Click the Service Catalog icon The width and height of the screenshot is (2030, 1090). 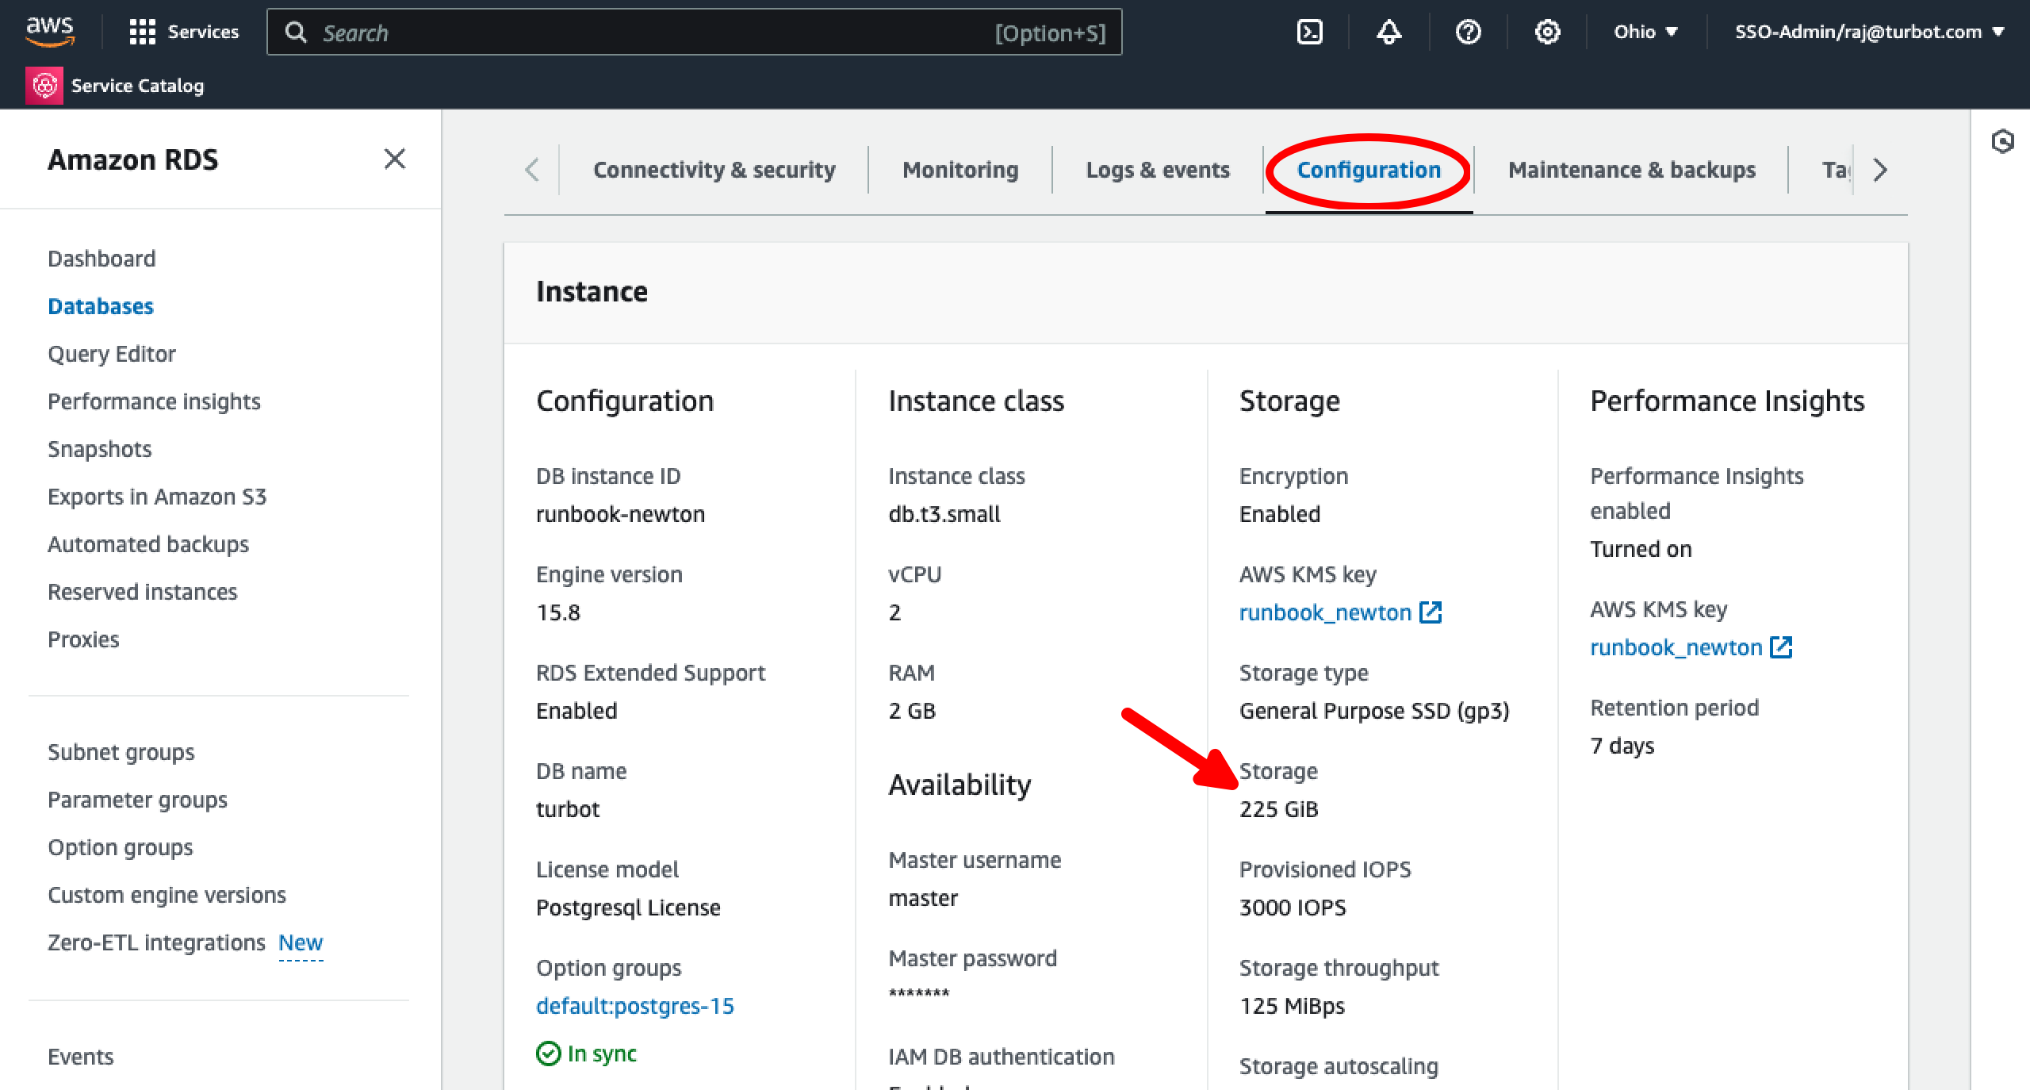click(44, 85)
